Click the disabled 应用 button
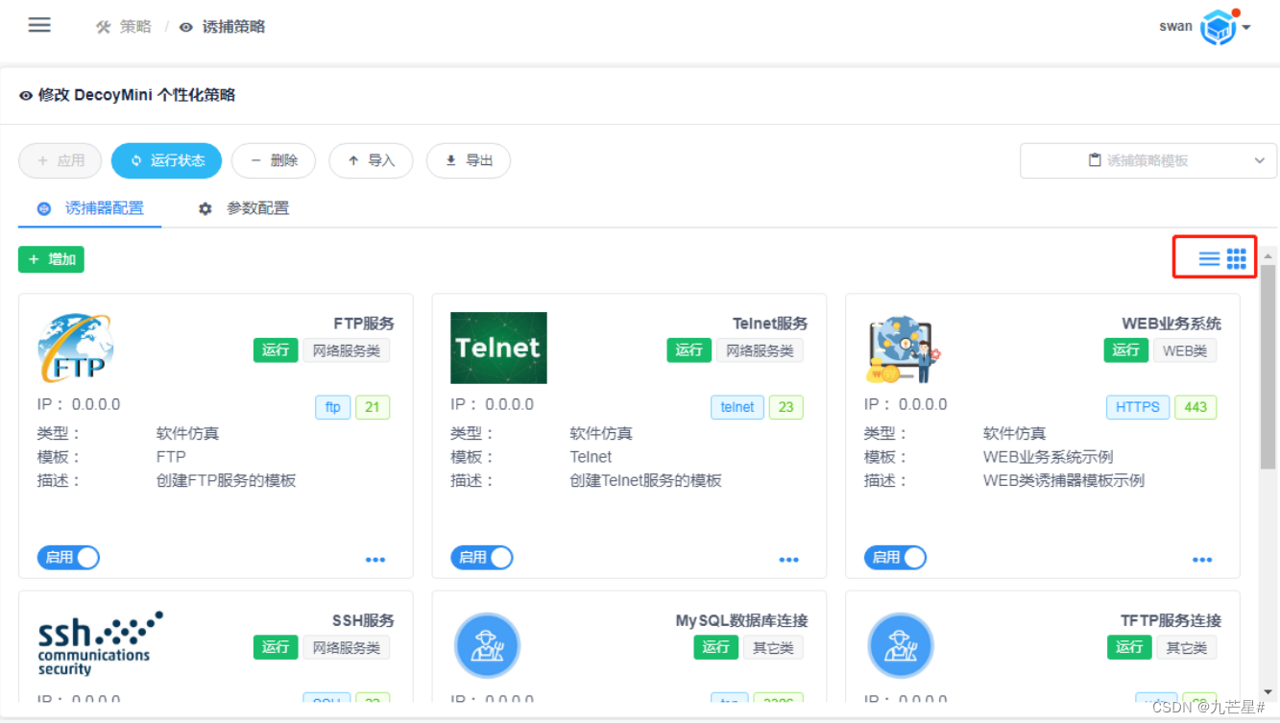This screenshot has width=1280, height=723. [x=60, y=160]
